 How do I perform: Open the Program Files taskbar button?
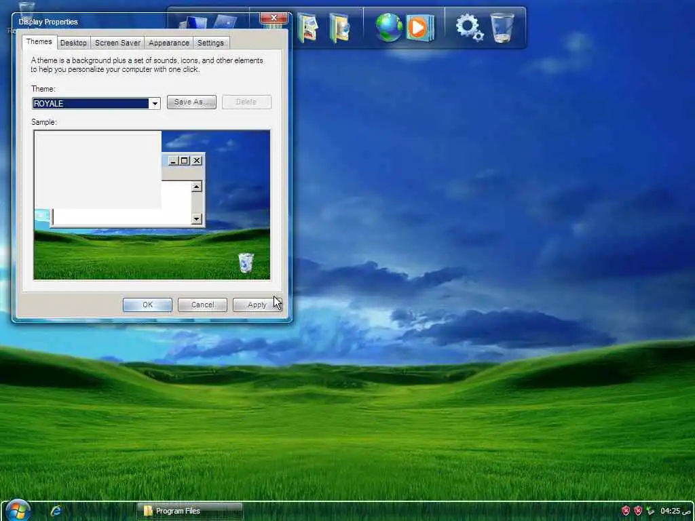point(190,511)
